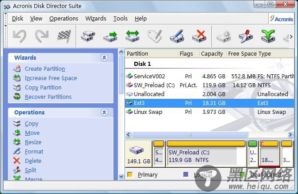Image resolution: width=298 pixels, height=194 pixels.
Task: Select the Unallocated 2.004 GB row
Action: pyautogui.click(x=209, y=94)
